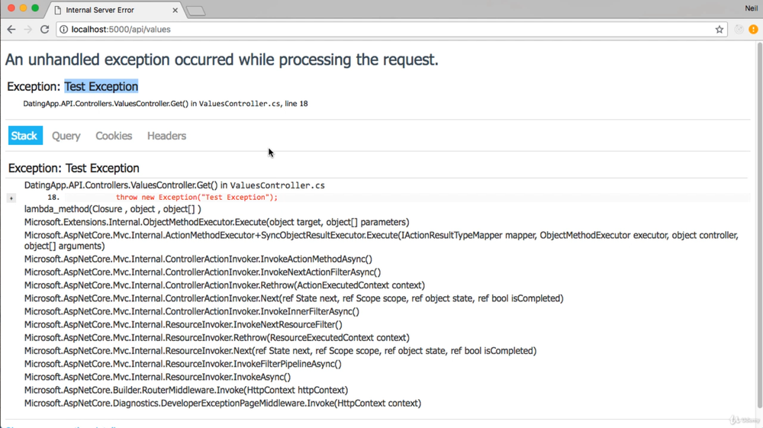
Task: Click the localhost:5000/api/values address bar
Action: [x=381, y=30]
